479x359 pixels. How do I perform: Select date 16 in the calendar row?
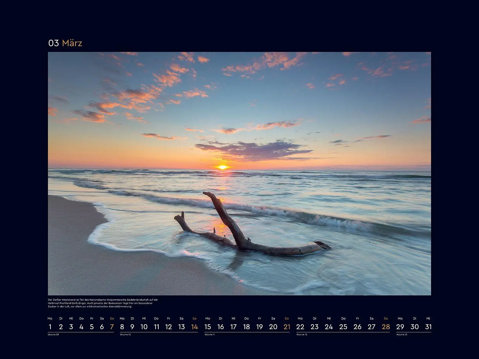[221, 327]
